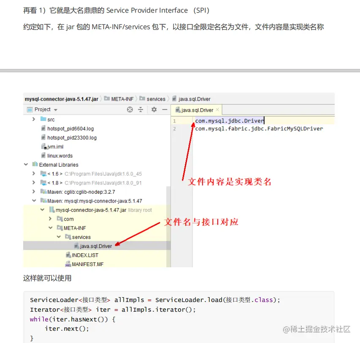Select linux.words file
Image resolution: width=360 pixels, height=343 pixels.
[60, 156]
